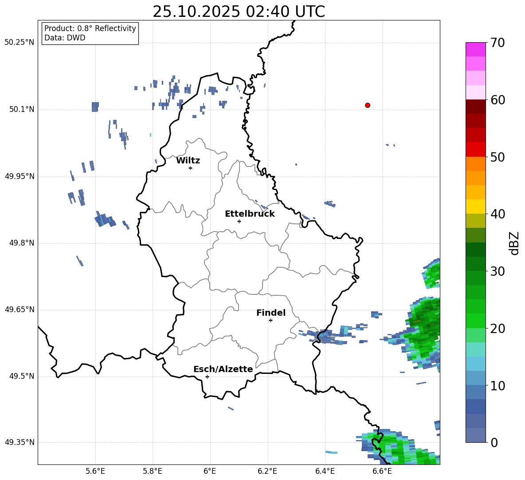Click the Findel city label
The height and width of the screenshot is (480, 525).
point(271,313)
